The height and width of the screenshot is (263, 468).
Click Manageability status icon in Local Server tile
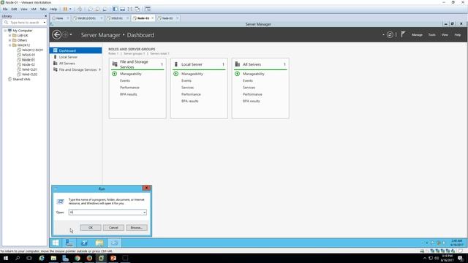[175, 74]
